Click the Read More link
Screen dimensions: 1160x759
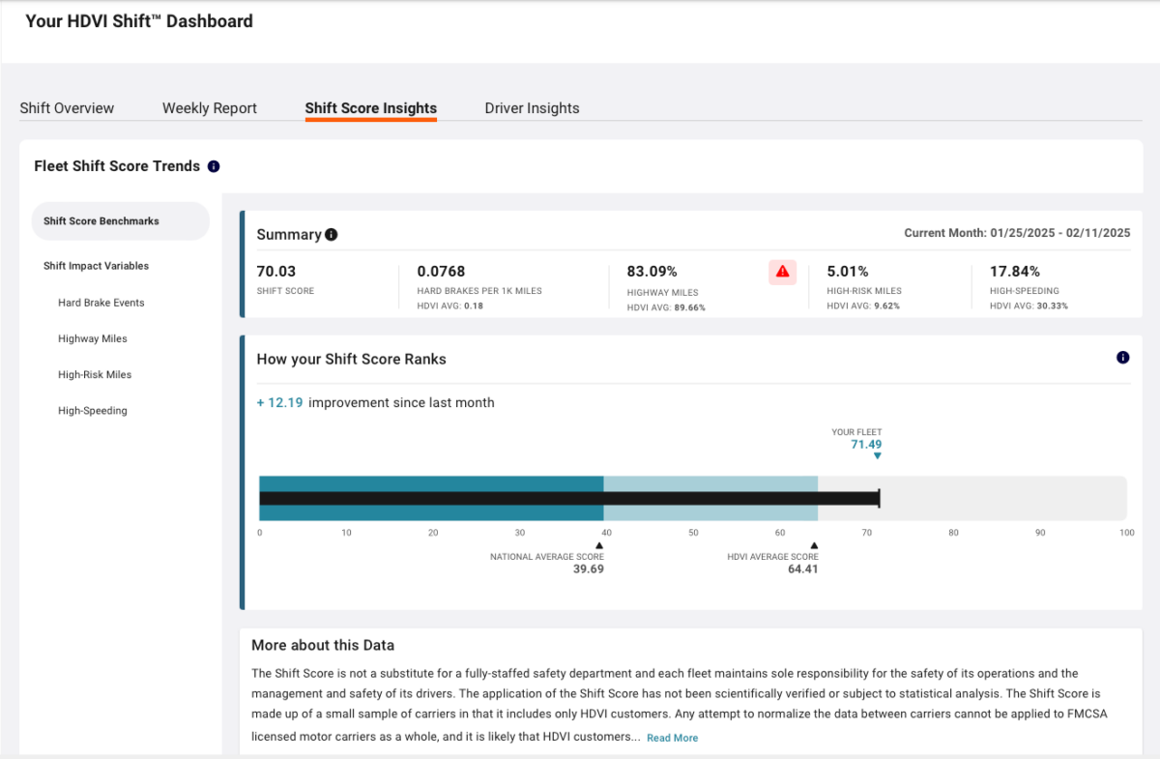click(x=672, y=738)
